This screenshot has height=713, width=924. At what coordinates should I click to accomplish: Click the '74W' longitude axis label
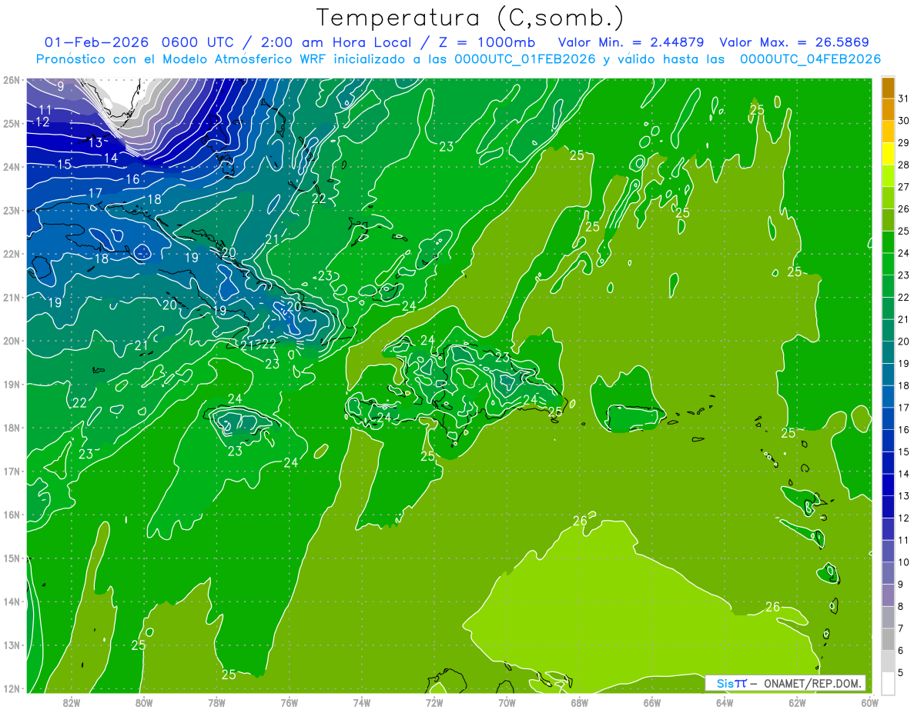coord(361,701)
